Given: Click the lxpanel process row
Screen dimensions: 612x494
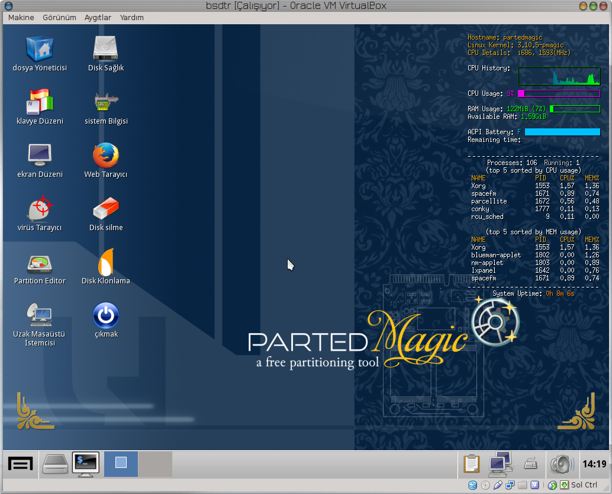Looking at the screenshot, I should (535, 270).
